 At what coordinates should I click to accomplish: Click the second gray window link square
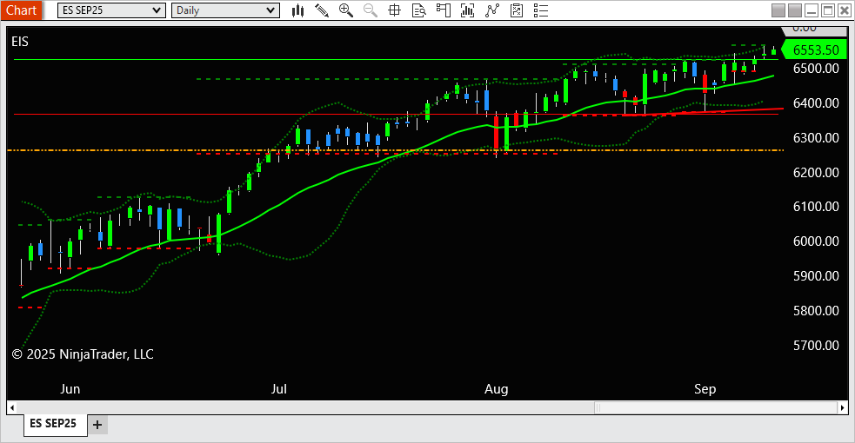(795, 10)
